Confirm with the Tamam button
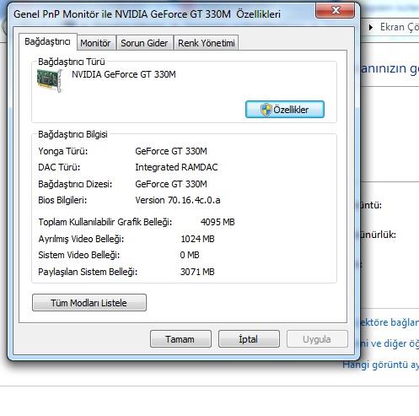The width and height of the screenshot is (419, 416). pyautogui.click(x=180, y=339)
